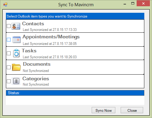Select the Categories checkbox
This screenshot has height=118, width=152.
pos(9,81)
